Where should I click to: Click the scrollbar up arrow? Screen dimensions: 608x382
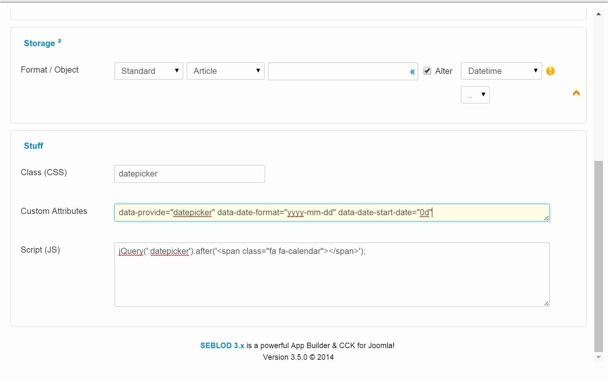tap(598, 14)
